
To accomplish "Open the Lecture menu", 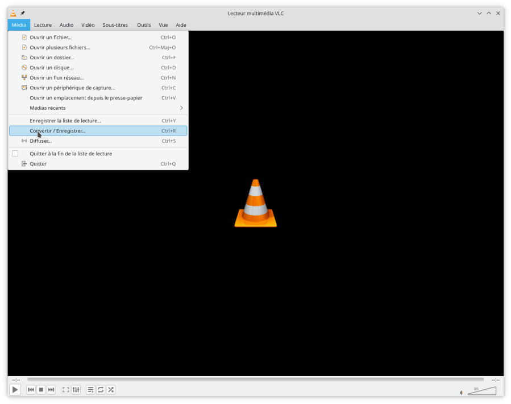I will tap(43, 25).
